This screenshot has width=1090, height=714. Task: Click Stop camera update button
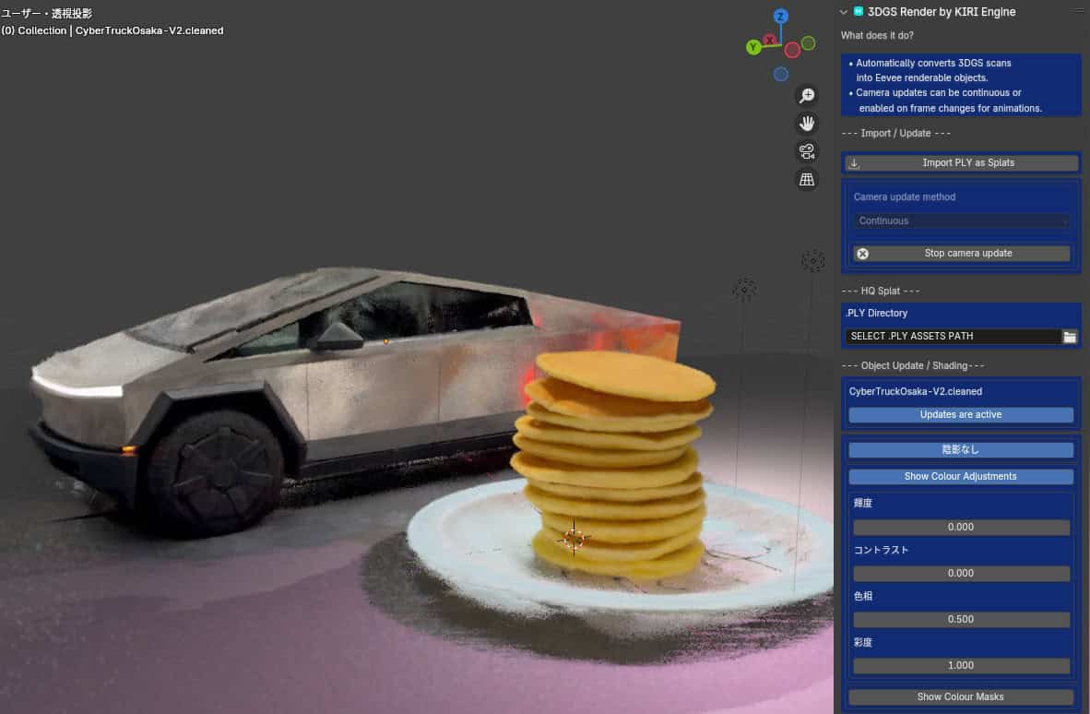pyautogui.click(x=962, y=254)
